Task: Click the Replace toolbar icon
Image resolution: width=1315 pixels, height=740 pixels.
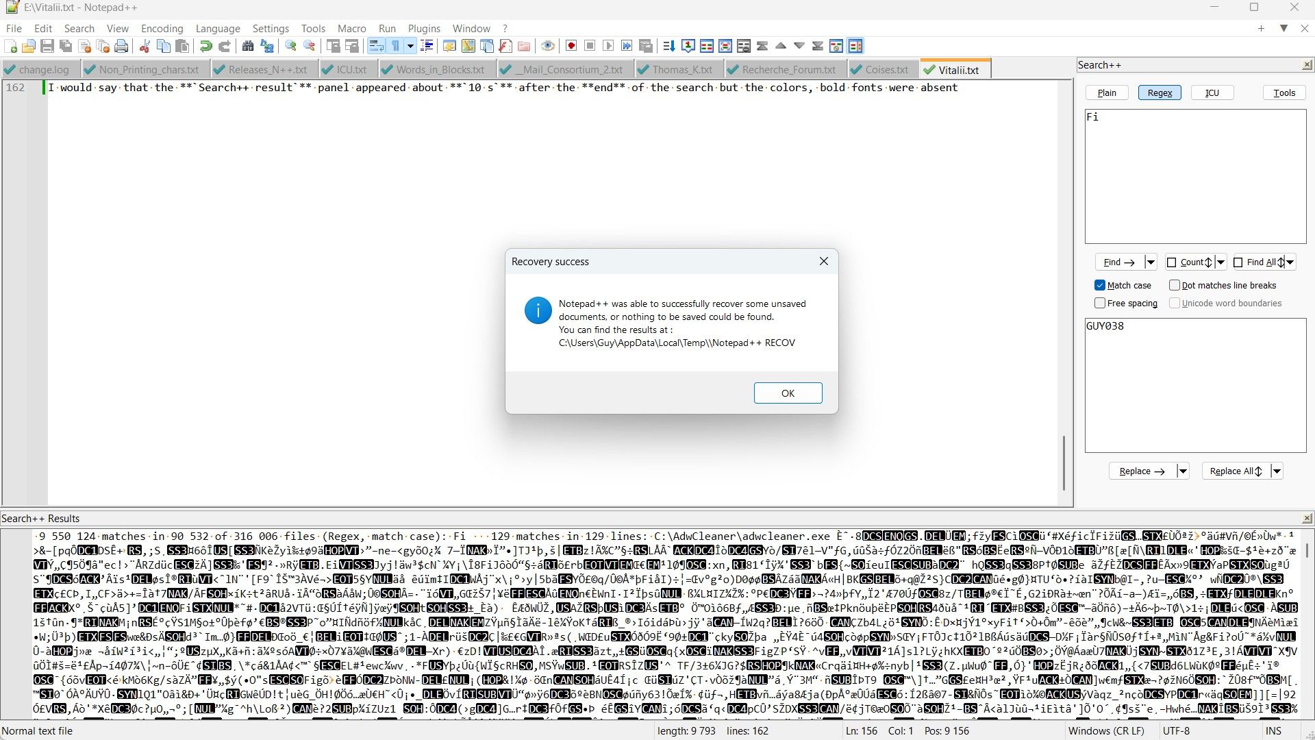Action: 267,46
